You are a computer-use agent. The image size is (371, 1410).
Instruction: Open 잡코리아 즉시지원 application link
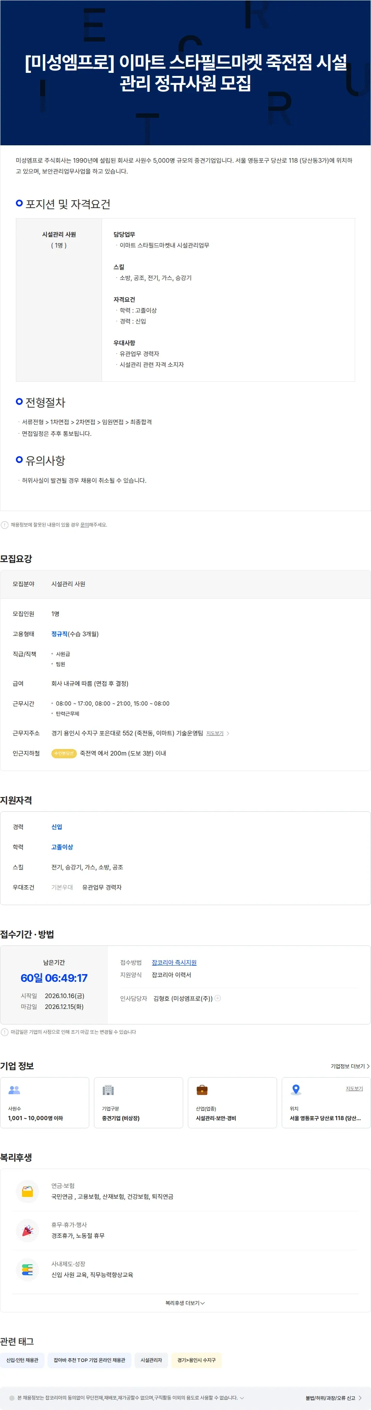(174, 963)
